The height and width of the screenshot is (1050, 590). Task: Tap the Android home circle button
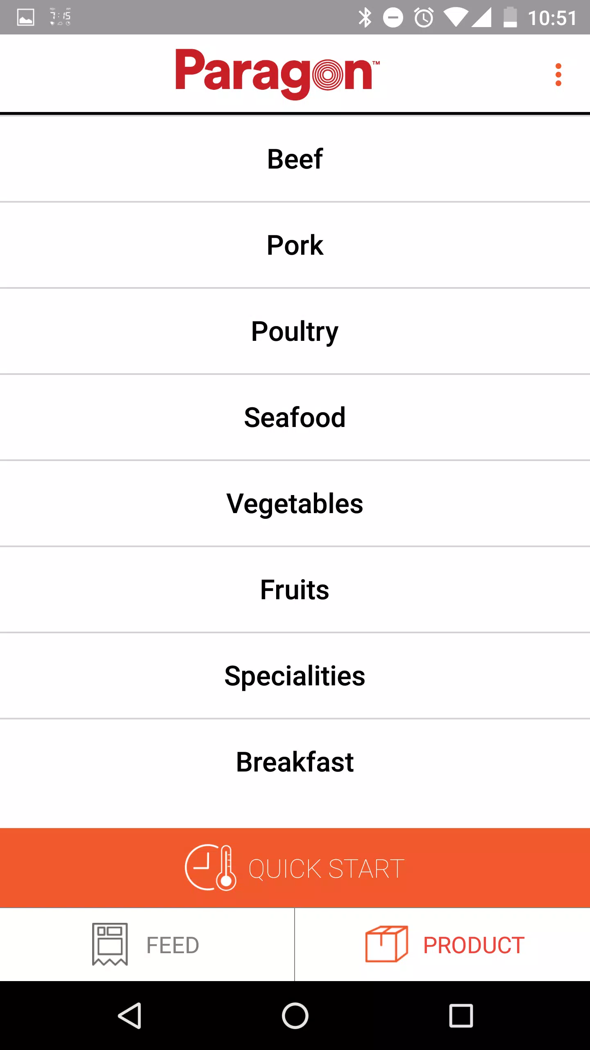(295, 1016)
